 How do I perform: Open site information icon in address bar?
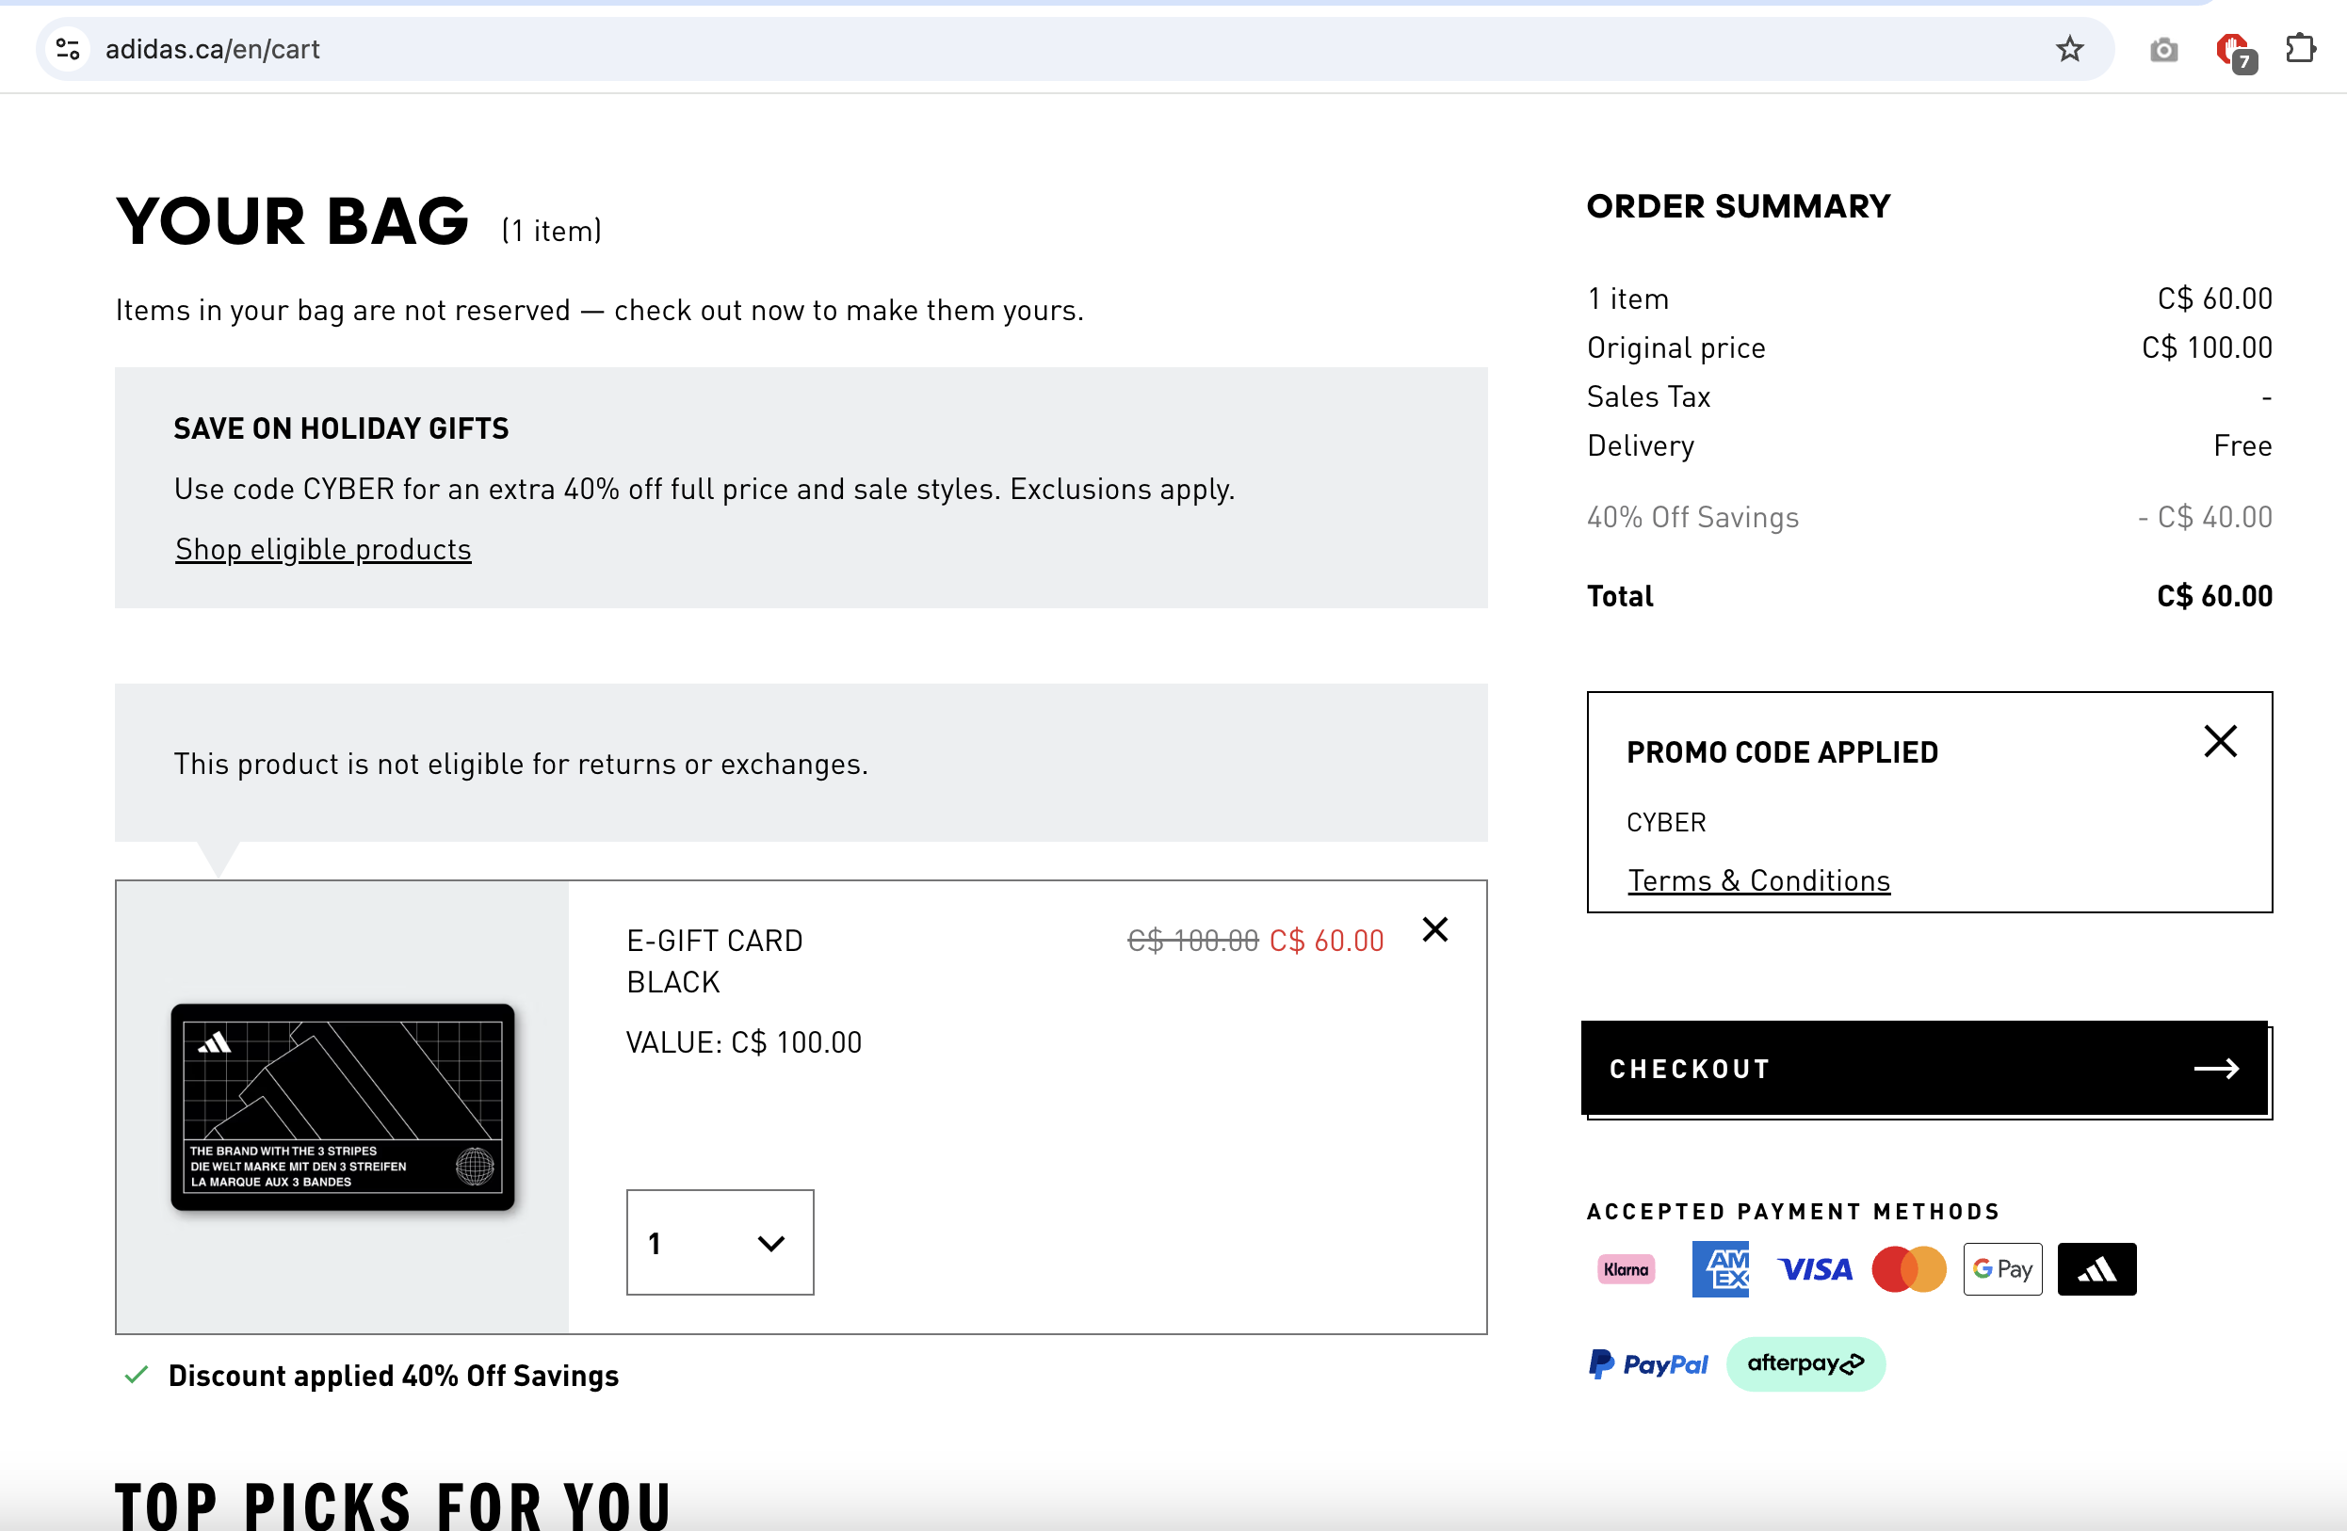pos(67,49)
